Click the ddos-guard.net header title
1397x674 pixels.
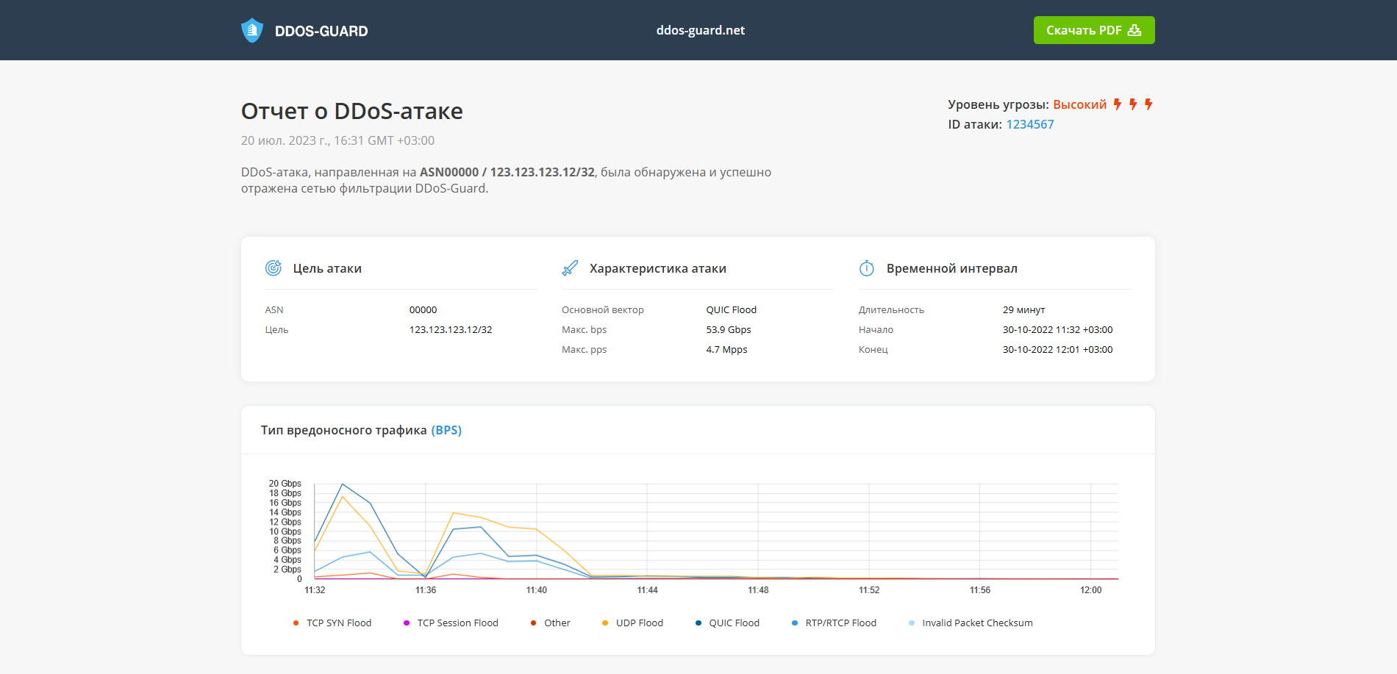tap(700, 30)
